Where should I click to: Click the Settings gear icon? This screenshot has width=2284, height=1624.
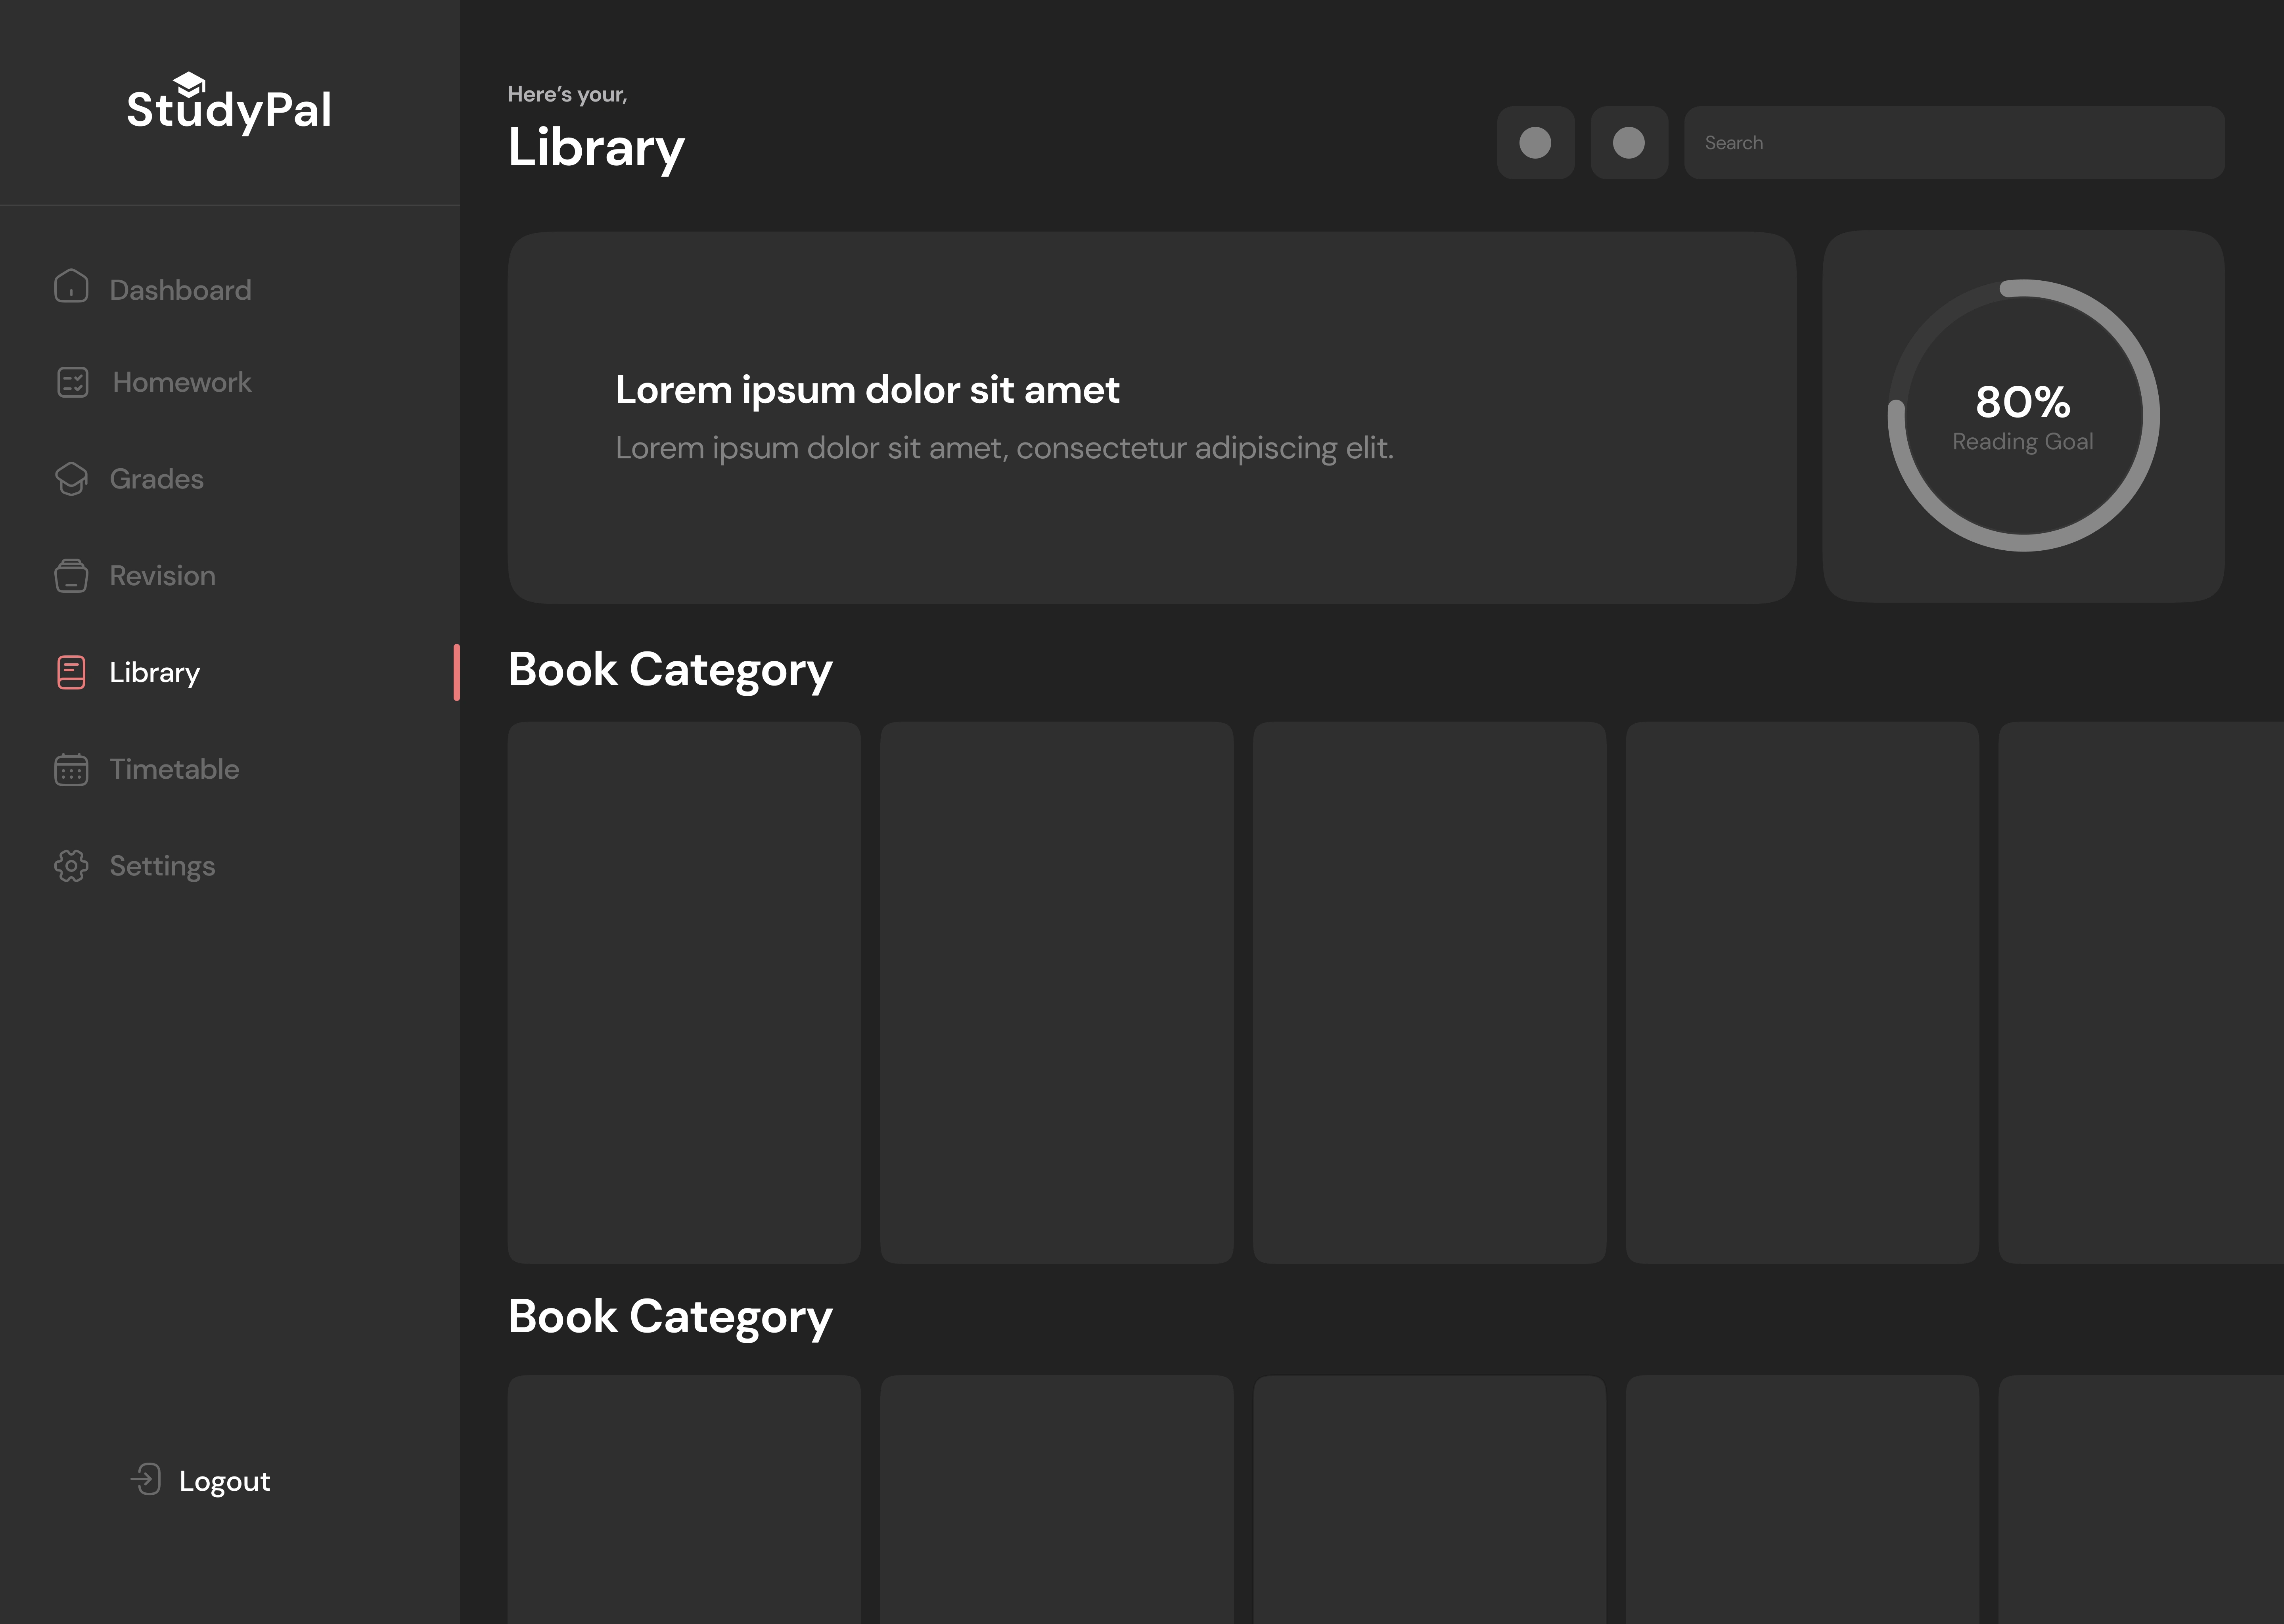(71, 866)
